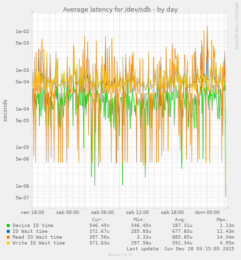Select the 'Write IO Wait time' legend label
Image resolution: width=241 pixels, height=260 pixels.
pyautogui.click(x=39, y=243)
